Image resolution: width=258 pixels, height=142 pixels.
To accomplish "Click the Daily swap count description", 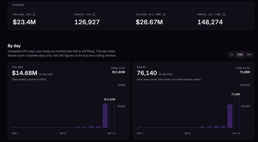I will [x=169, y=80].
